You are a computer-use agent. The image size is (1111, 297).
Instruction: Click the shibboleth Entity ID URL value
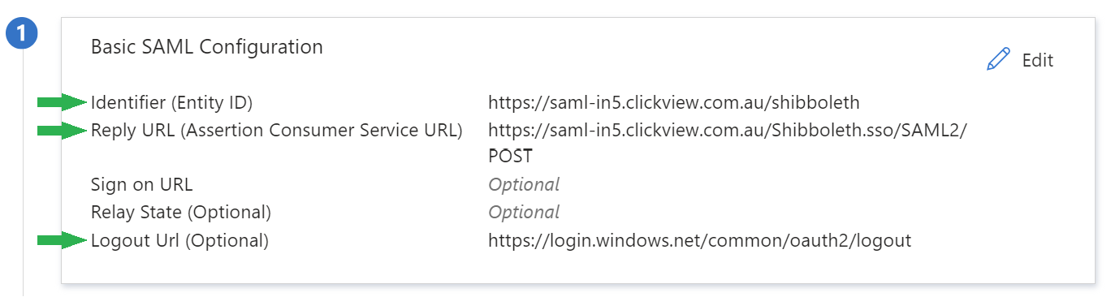click(x=674, y=103)
